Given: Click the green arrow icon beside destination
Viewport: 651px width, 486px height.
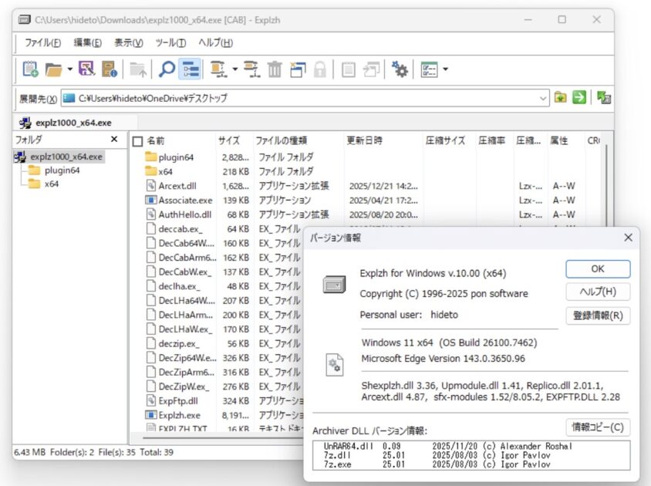Looking at the screenshot, I should tap(578, 98).
